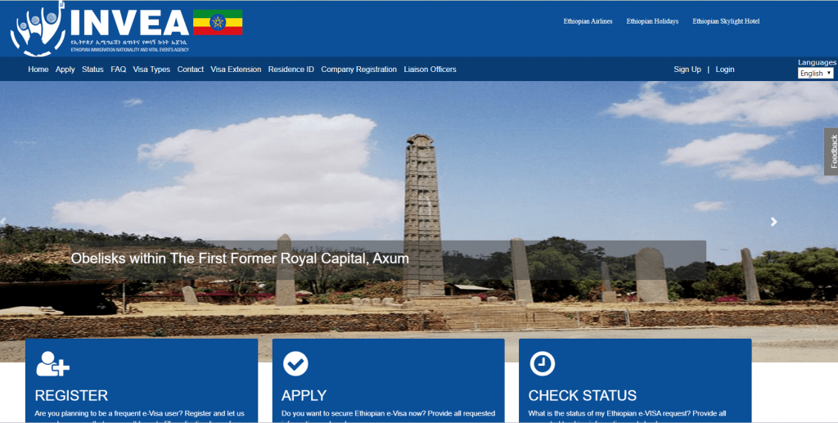
Task: Go to previous carousel slide arrow
Action: [4, 222]
